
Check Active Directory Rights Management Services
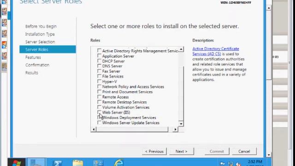click(99, 51)
